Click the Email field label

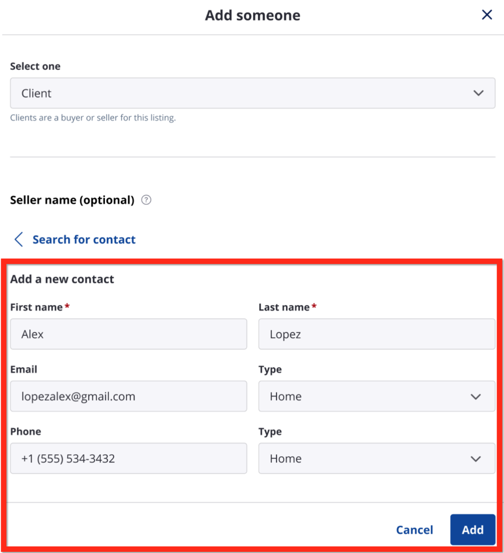(24, 369)
